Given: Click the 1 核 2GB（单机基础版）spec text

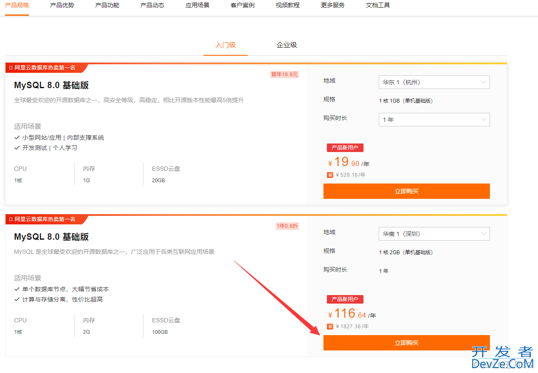Looking at the screenshot, I should pyautogui.click(x=406, y=252).
